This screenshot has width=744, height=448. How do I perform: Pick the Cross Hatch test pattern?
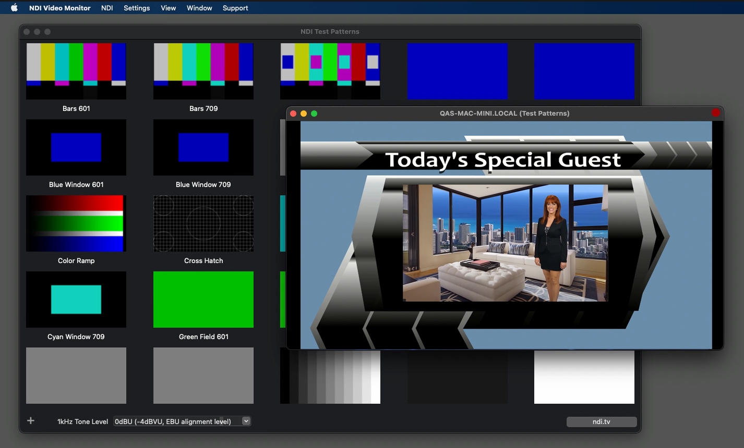click(203, 223)
